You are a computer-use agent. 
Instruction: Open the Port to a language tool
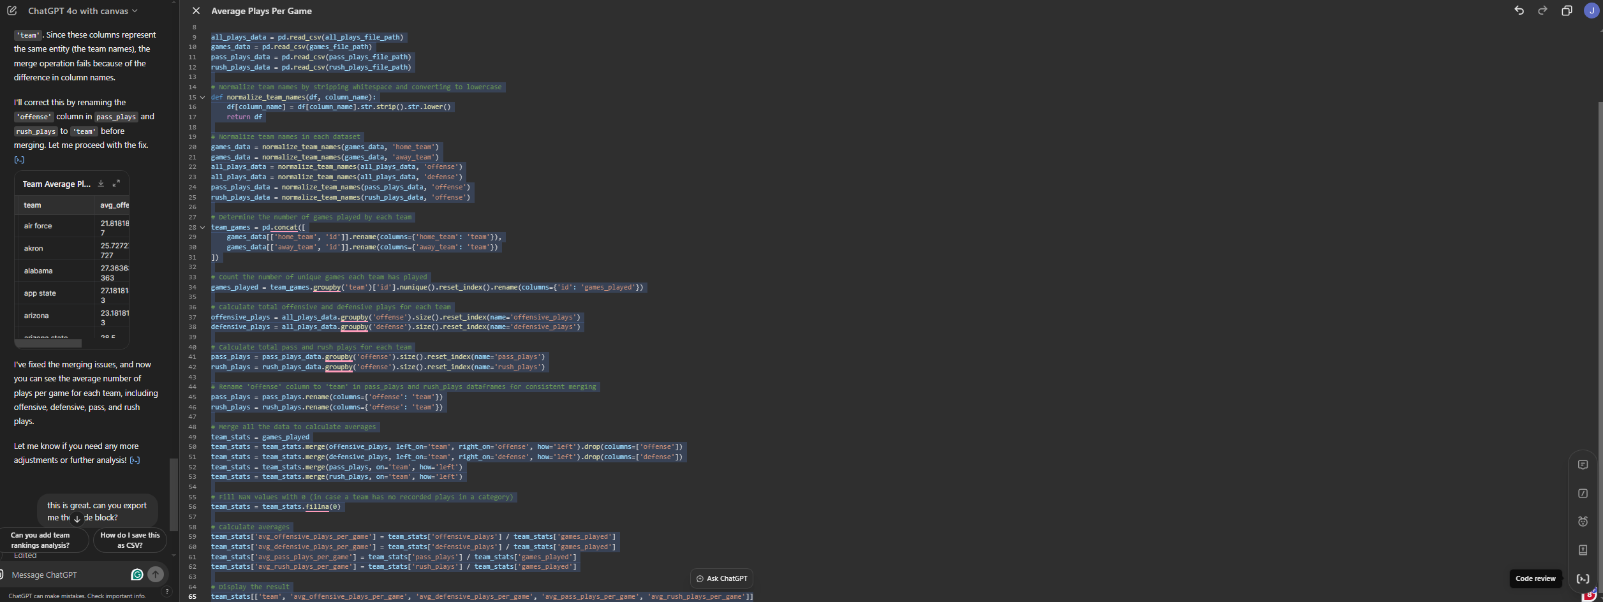point(1583,550)
